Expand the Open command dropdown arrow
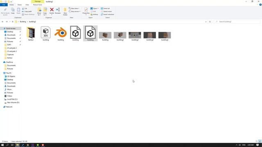The image size is (262, 147). pyautogui.click(x=98, y=8)
